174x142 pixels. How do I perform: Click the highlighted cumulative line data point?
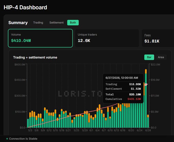(146, 84)
